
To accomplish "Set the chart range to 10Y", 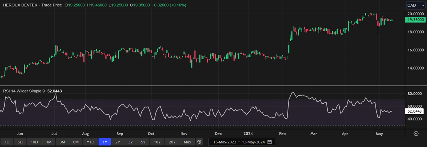I will point(157,142).
